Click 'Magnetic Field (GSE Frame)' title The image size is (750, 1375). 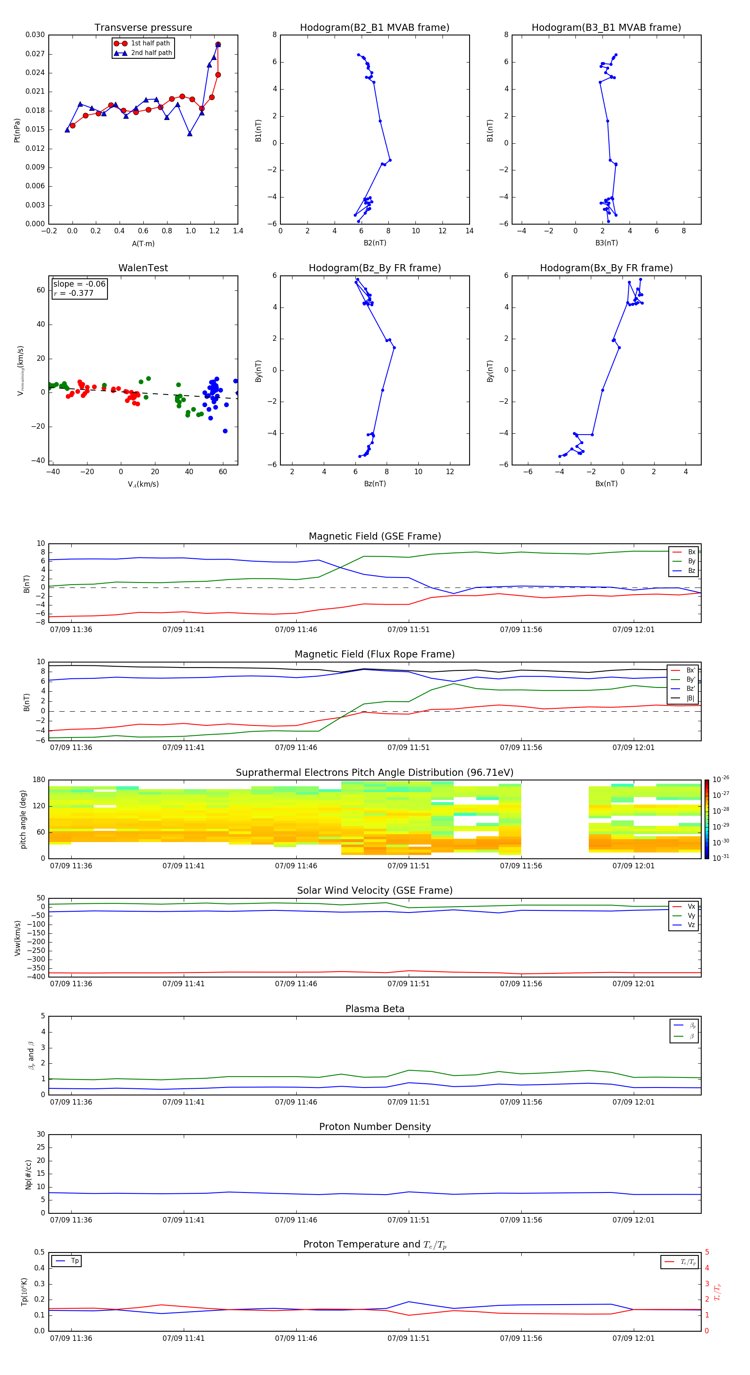(375, 536)
